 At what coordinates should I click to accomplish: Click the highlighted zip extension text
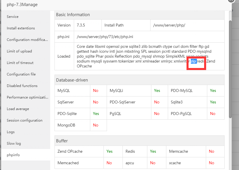pos(193,61)
